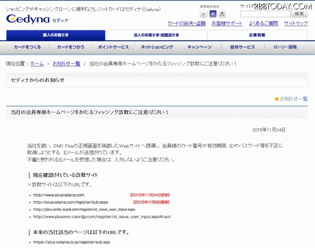The height and width of the screenshot is (248, 315).
Task: Open 優待サービス menu
Action: click(243, 47)
